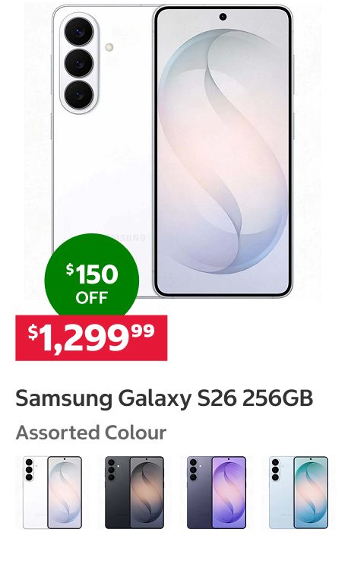
Task: Click the Assorted Colour label
Action: pyautogui.click(x=90, y=433)
